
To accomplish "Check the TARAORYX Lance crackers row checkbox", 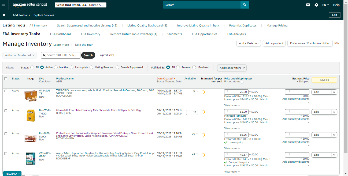I will pyautogui.click(x=6, y=91).
